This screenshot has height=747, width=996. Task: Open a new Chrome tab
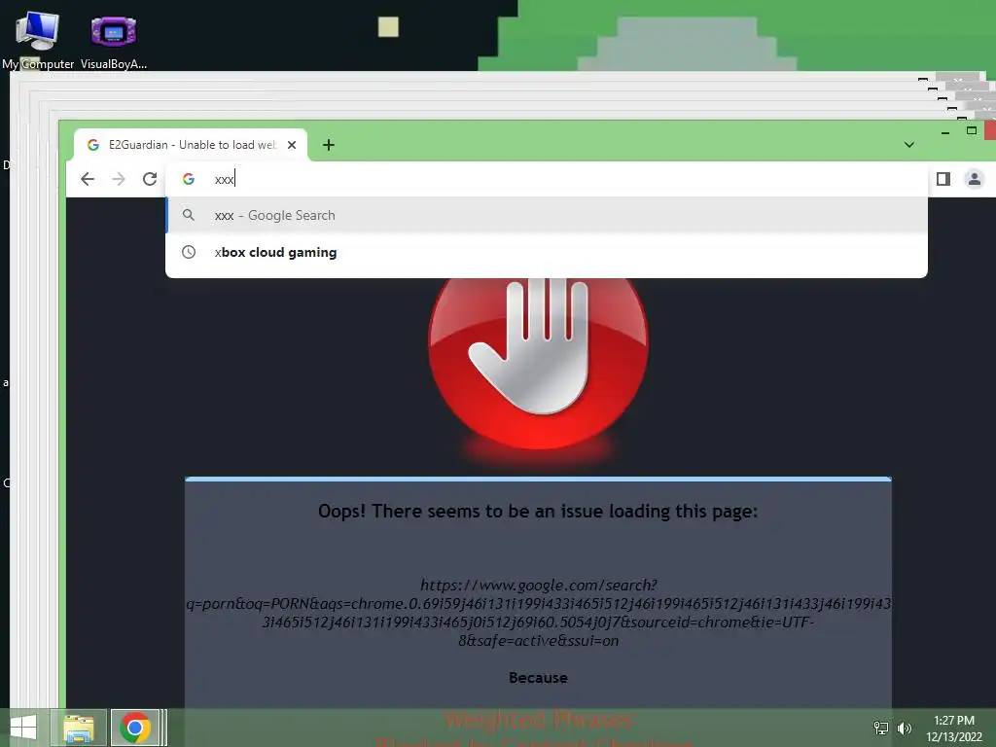329,145
